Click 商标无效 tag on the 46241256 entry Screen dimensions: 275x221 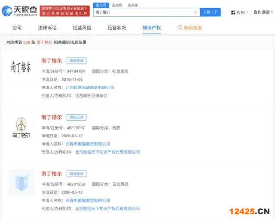(x=76, y=174)
